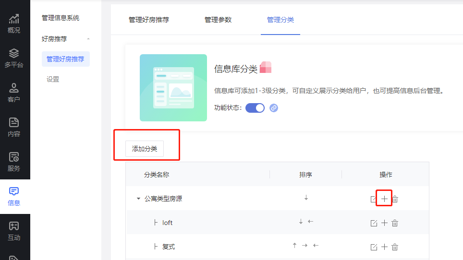Image resolution: width=463 pixels, height=260 pixels.
Task: Add subcategory under loft
Action: 384,223
